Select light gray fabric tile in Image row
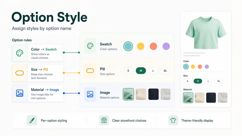This screenshot has width=242, height=136. (x=165, y=94)
